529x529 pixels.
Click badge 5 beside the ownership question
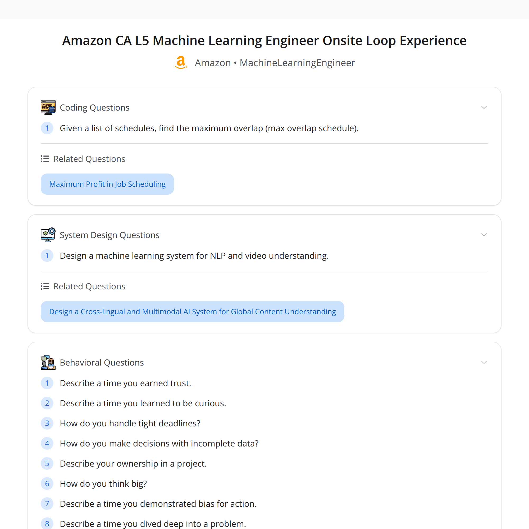pos(47,463)
